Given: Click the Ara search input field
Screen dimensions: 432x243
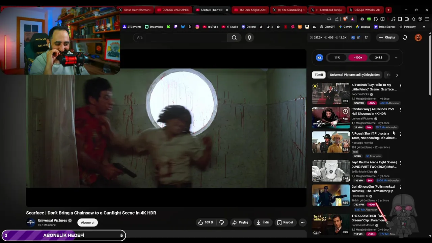Looking at the screenshot, I should point(180,37).
